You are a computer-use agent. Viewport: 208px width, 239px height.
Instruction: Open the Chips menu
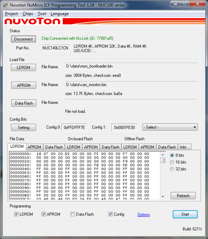tap(27, 14)
